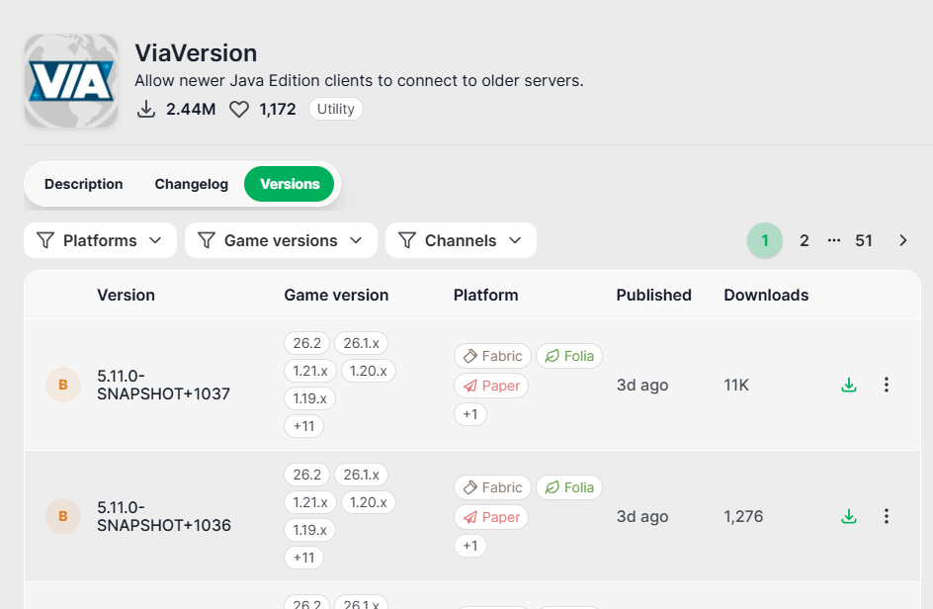
Task: Click the Paper platform tag for SNAPSHOT+1036
Action: [x=491, y=517]
